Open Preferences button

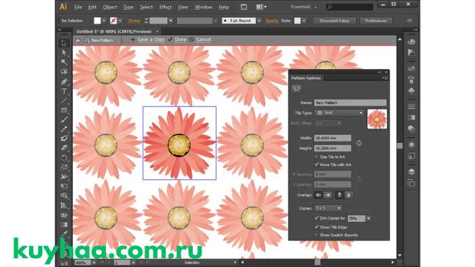click(376, 20)
